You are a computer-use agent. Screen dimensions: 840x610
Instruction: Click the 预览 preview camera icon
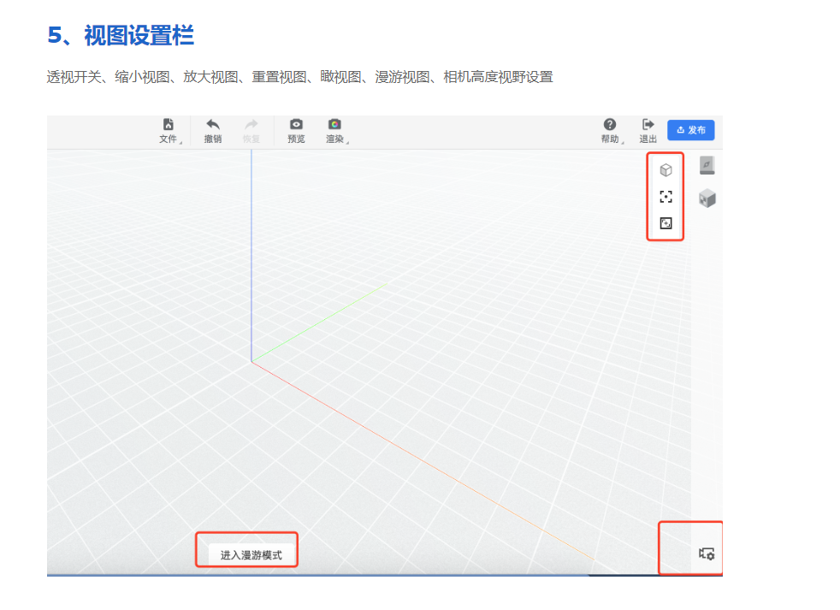coord(296,125)
